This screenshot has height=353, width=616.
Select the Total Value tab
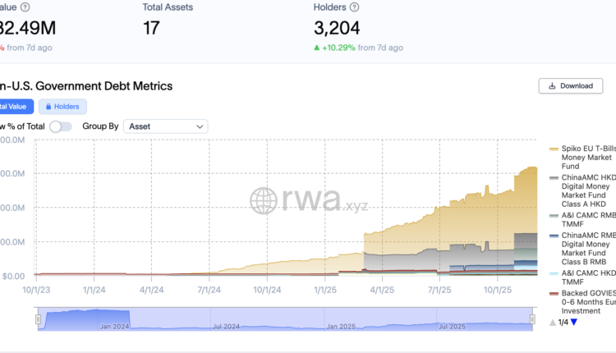point(15,107)
